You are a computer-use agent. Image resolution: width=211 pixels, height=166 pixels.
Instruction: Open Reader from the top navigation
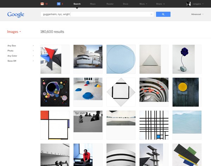tap(109, 4)
